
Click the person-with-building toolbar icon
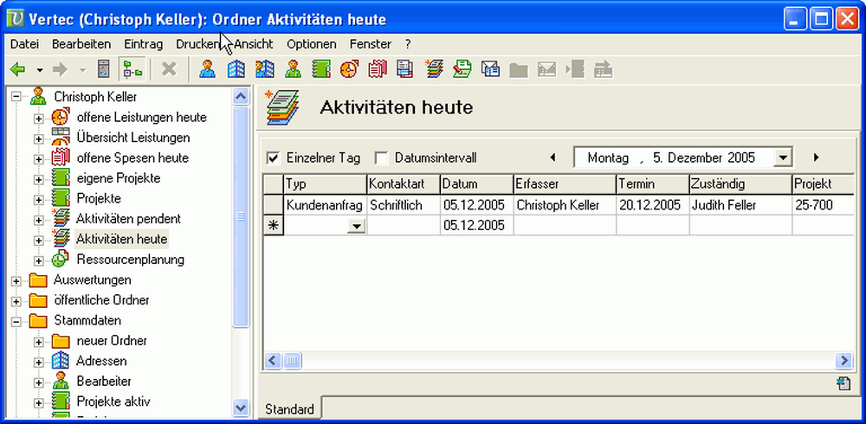(264, 69)
